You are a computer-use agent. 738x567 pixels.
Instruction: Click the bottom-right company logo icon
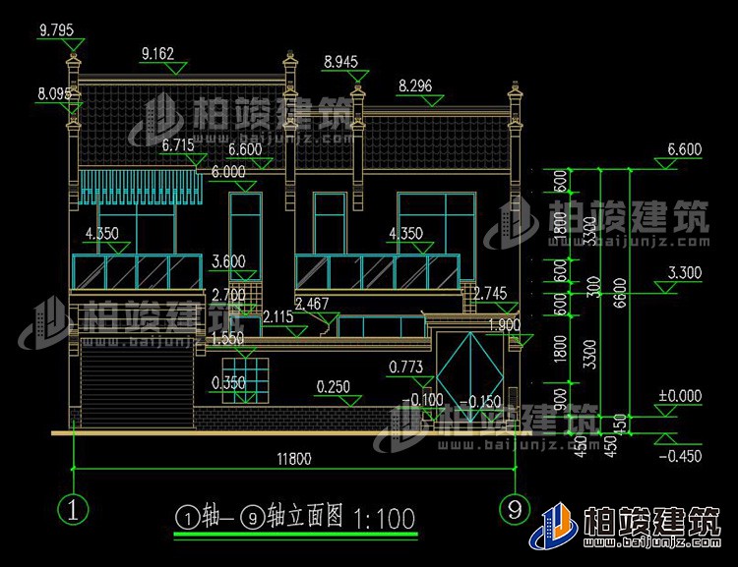pos(554,526)
